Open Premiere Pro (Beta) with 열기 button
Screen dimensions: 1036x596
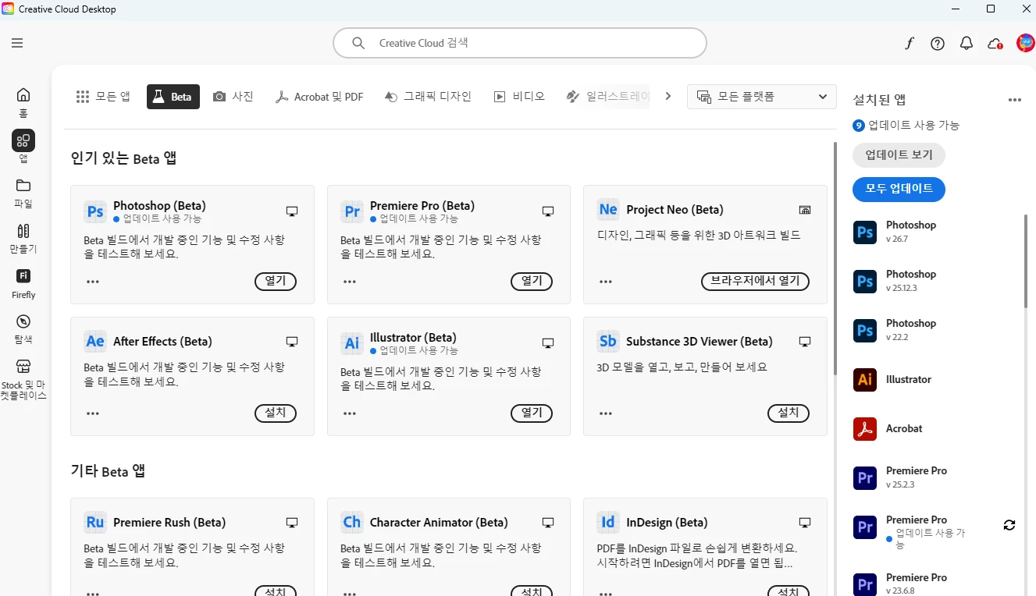[532, 281]
